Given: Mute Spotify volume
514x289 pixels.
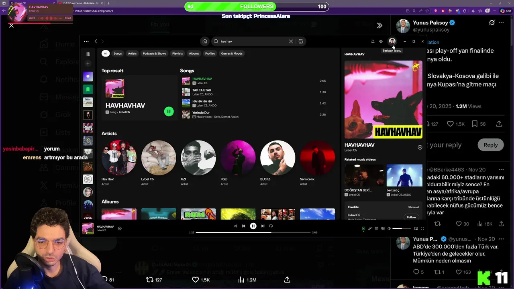Looking at the screenshot, I should tap(389, 228).
